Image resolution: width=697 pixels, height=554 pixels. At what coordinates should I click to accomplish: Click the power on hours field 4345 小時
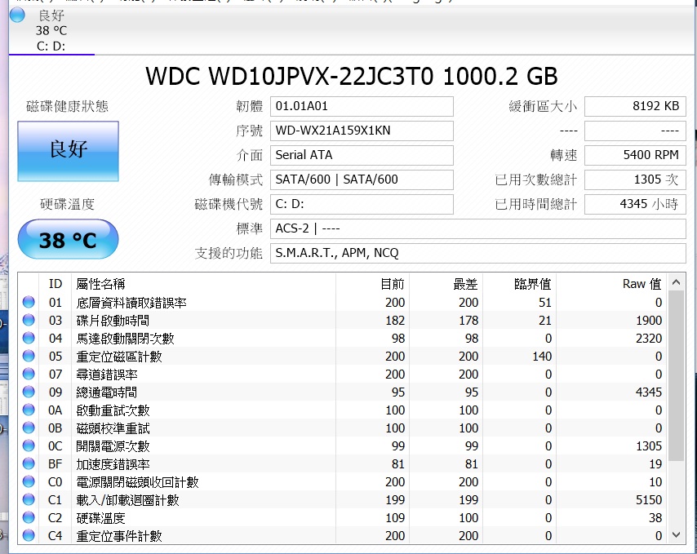635,204
